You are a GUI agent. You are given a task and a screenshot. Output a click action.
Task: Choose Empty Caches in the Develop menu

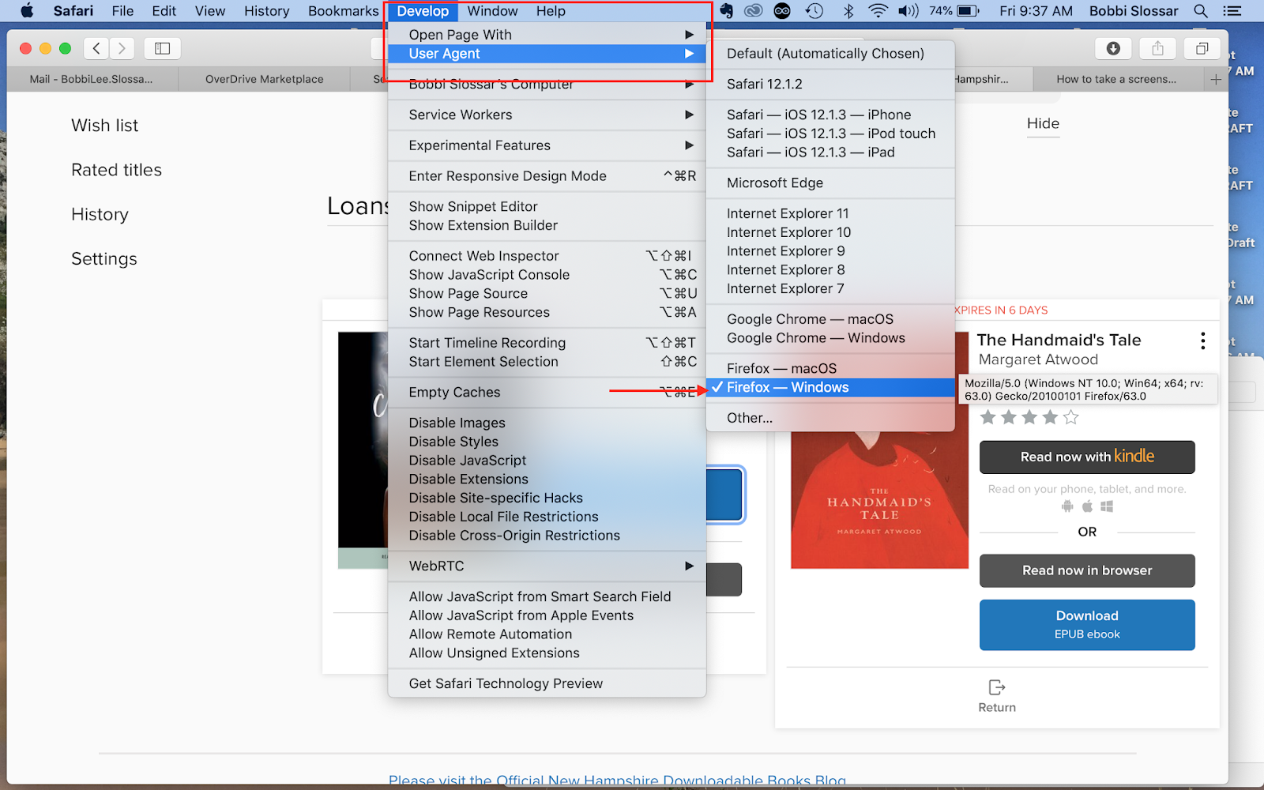point(547,393)
